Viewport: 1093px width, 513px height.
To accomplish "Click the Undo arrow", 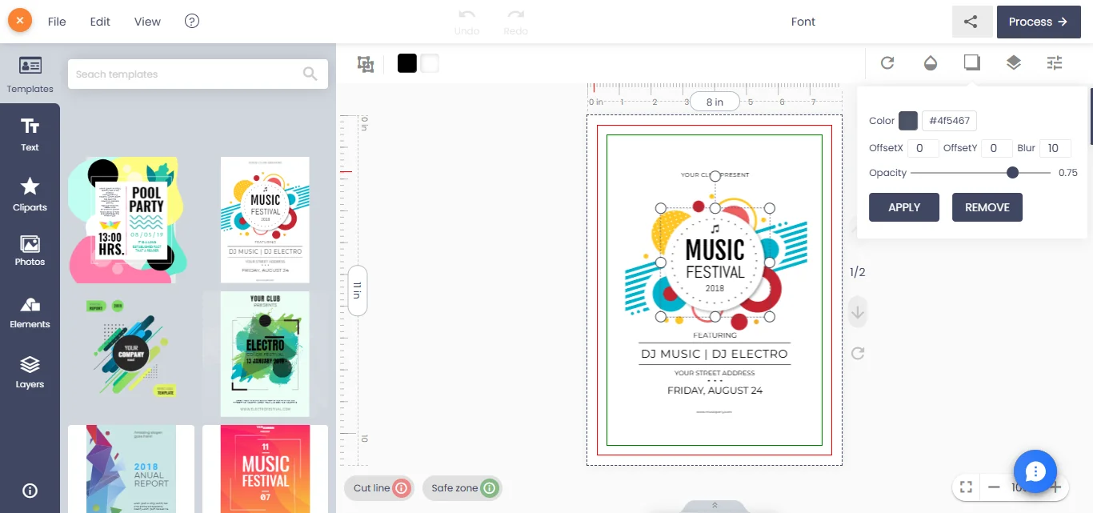I will pyautogui.click(x=467, y=16).
